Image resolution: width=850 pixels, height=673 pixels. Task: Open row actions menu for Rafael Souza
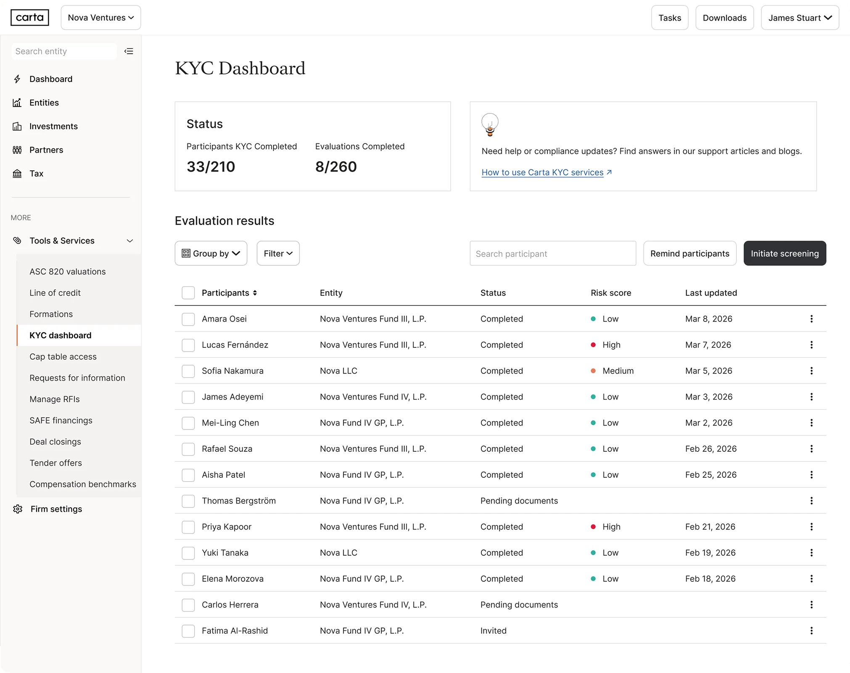(811, 449)
